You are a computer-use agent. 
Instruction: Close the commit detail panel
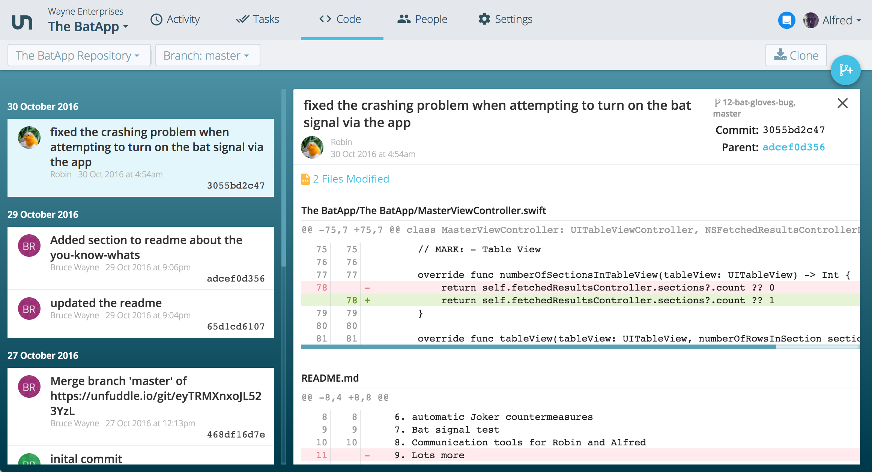click(843, 103)
